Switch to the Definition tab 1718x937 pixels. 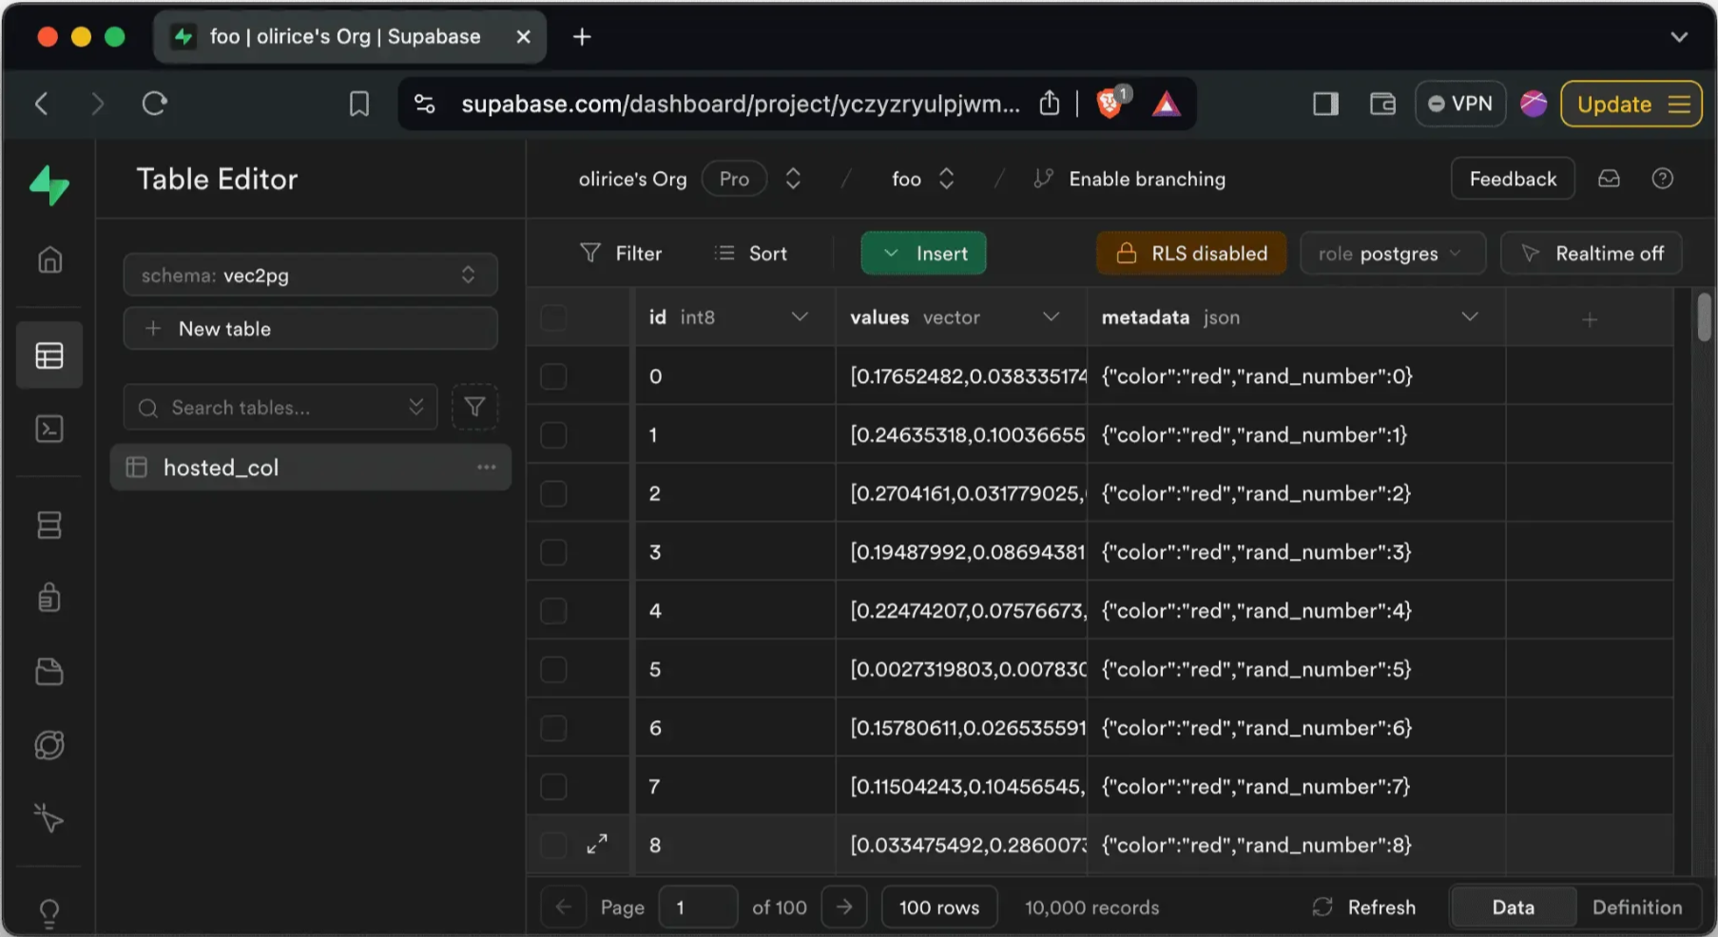(x=1637, y=907)
